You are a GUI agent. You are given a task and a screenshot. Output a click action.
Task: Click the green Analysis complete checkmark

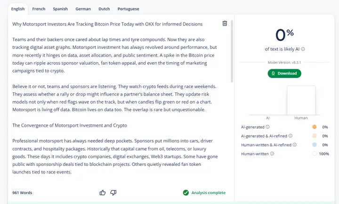pyautogui.click(x=186, y=193)
